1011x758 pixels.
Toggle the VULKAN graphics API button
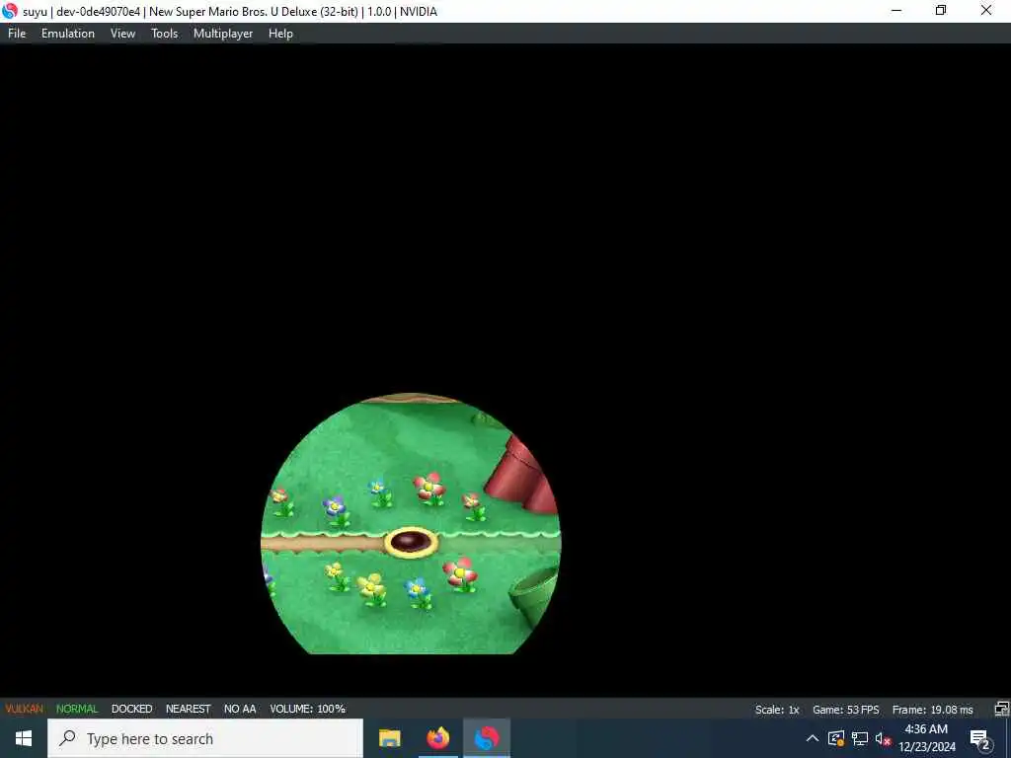(25, 709)
